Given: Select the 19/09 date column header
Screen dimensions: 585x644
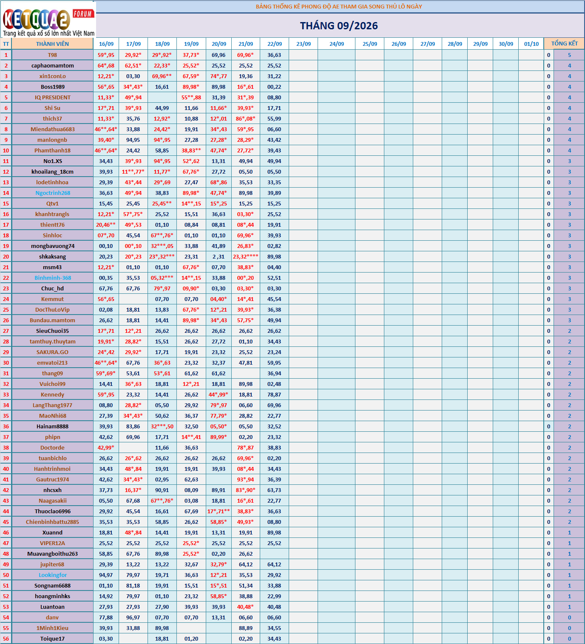Looking at the screenshot, I should pos(191,44).
